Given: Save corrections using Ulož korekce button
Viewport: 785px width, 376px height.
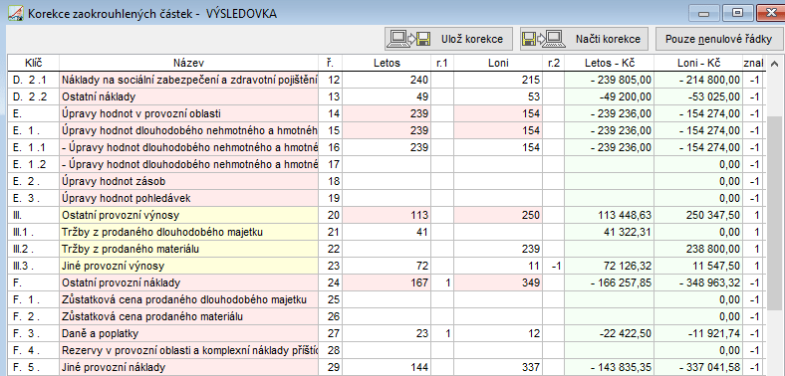Looking at the screenshot, I should point(448,39).
